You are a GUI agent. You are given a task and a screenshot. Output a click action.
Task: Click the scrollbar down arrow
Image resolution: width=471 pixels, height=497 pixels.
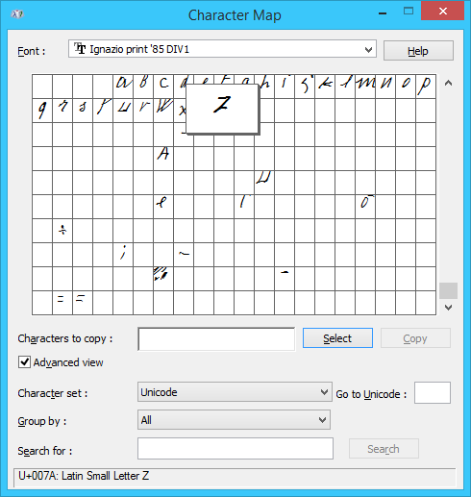448,308
